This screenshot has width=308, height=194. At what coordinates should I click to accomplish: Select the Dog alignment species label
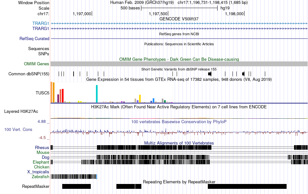tap(46, 157)
